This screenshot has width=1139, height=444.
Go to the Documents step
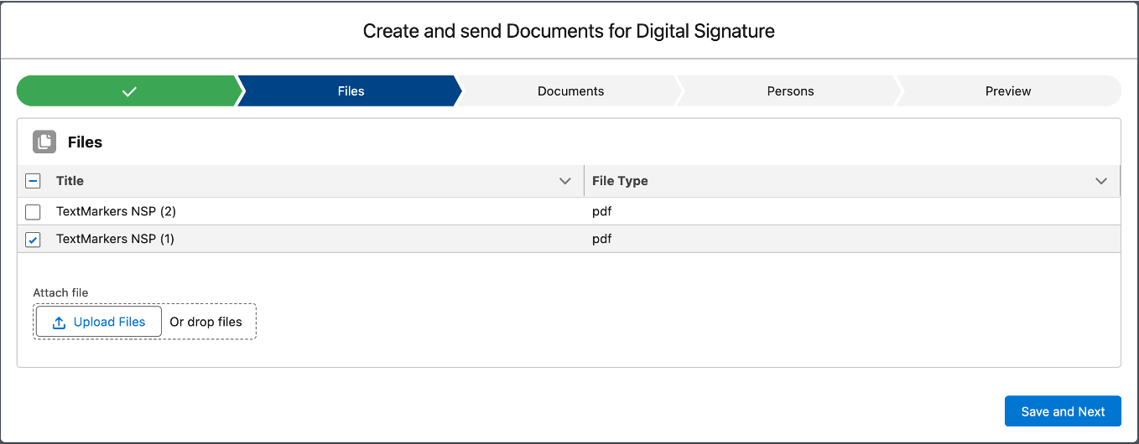coord(570,91)
